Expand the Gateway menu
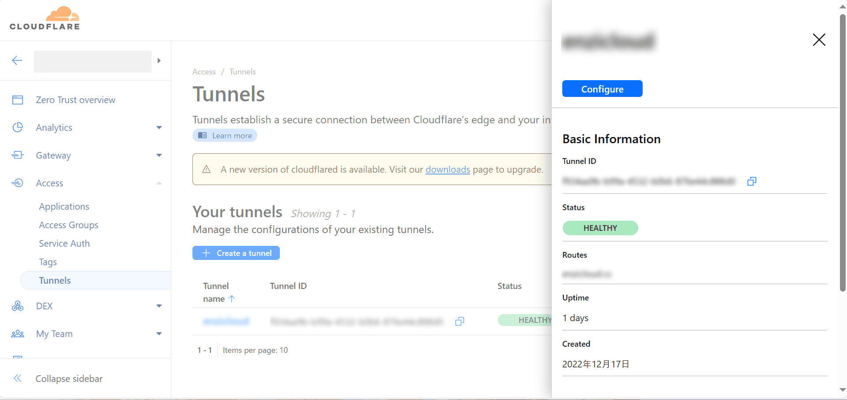Image resolution: width=847 pixels, height=400 pixels. (159, 156)
